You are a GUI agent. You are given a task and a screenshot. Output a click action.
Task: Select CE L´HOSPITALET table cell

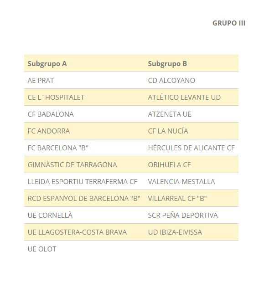tap(56, 97)
